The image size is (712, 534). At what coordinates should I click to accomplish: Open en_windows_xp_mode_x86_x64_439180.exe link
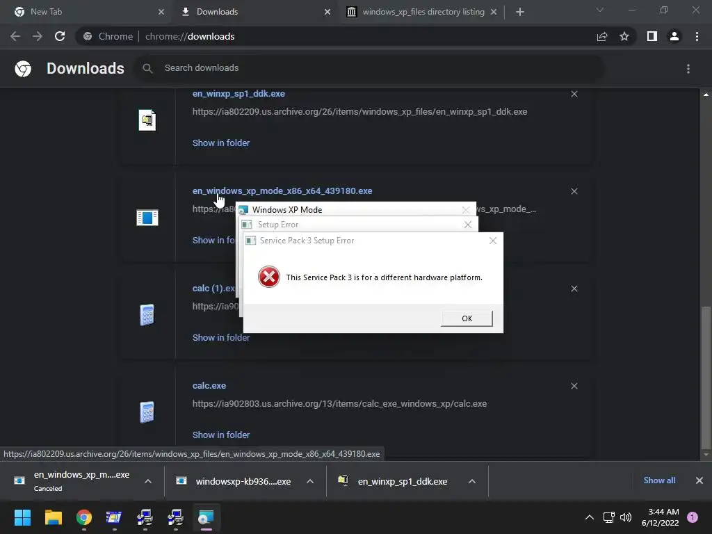282,191
